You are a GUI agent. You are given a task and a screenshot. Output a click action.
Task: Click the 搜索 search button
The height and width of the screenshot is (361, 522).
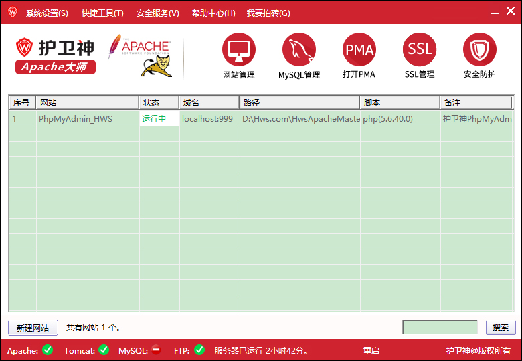coord(501,328)
